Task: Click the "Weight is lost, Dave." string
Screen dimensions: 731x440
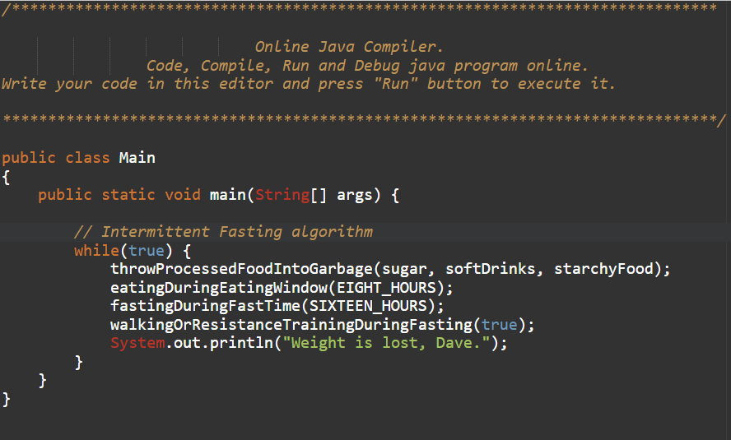Action: pyautogui.click(x=387, y=343)
